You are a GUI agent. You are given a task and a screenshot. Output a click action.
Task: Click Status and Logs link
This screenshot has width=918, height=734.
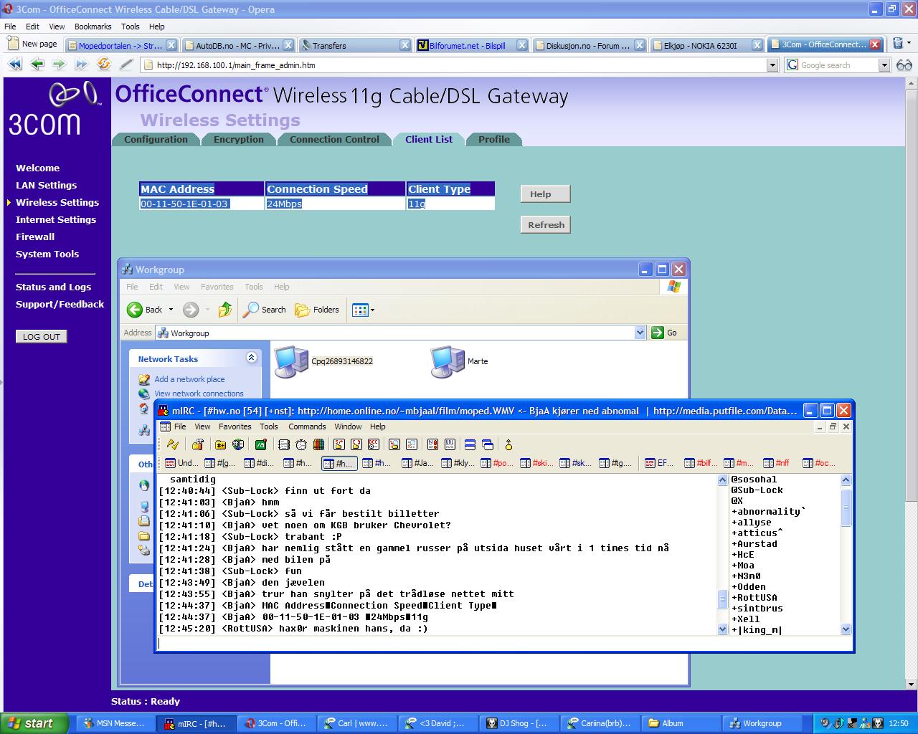(53, 287)
